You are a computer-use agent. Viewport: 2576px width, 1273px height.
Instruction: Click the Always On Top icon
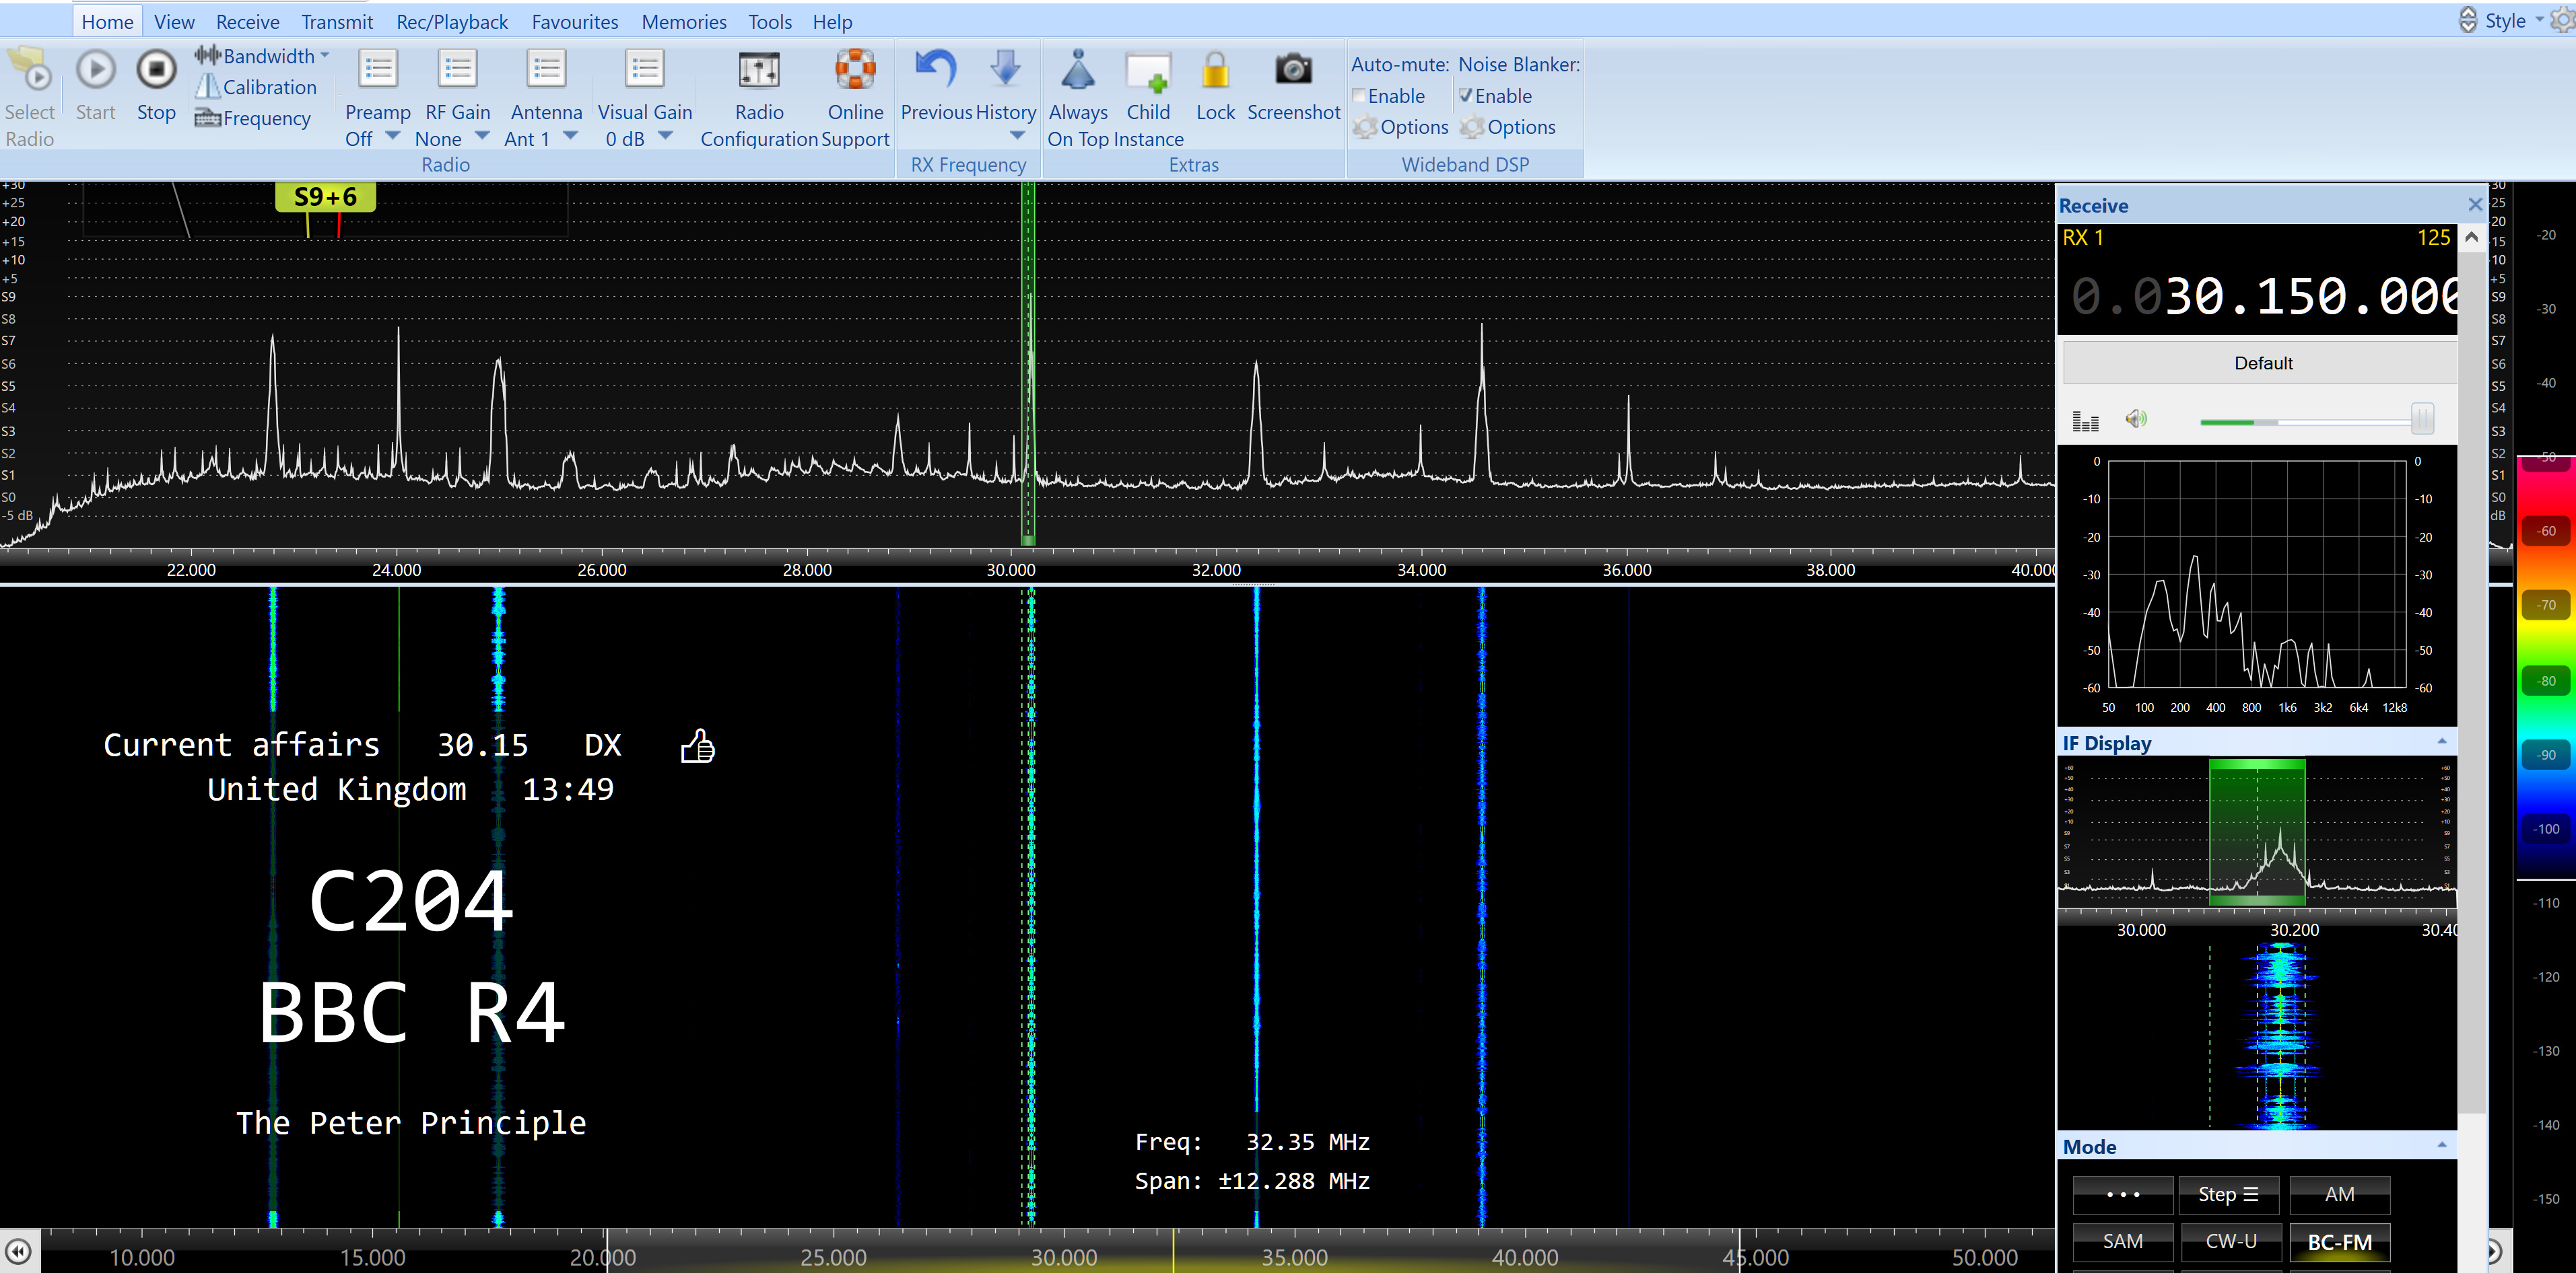click(x=1077, y=71)
